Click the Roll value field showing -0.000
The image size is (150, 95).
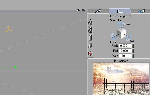coord(125,51)
